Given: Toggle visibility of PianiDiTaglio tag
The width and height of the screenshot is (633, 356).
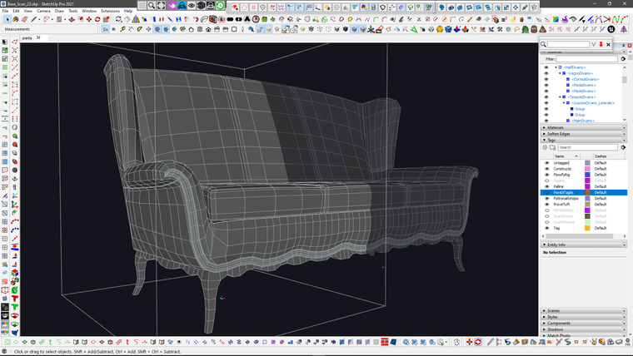Looking at the screenshot, I should (546, 192).
